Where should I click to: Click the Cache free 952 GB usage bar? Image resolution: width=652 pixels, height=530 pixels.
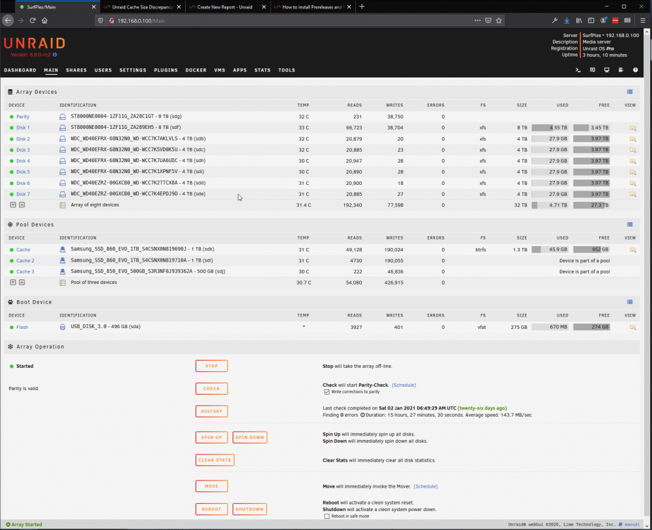(591, 249)
